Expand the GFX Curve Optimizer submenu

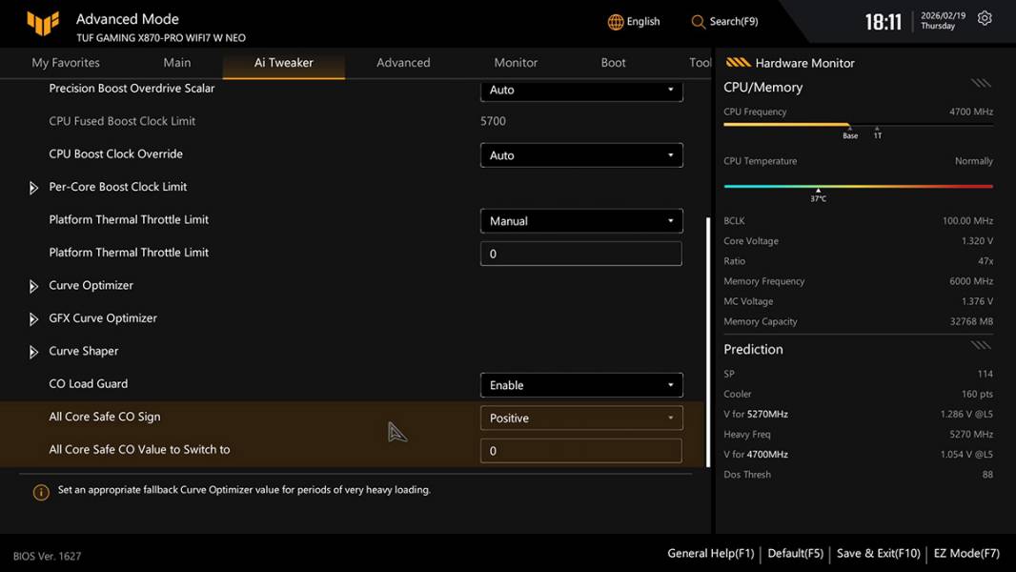point(33,319)
